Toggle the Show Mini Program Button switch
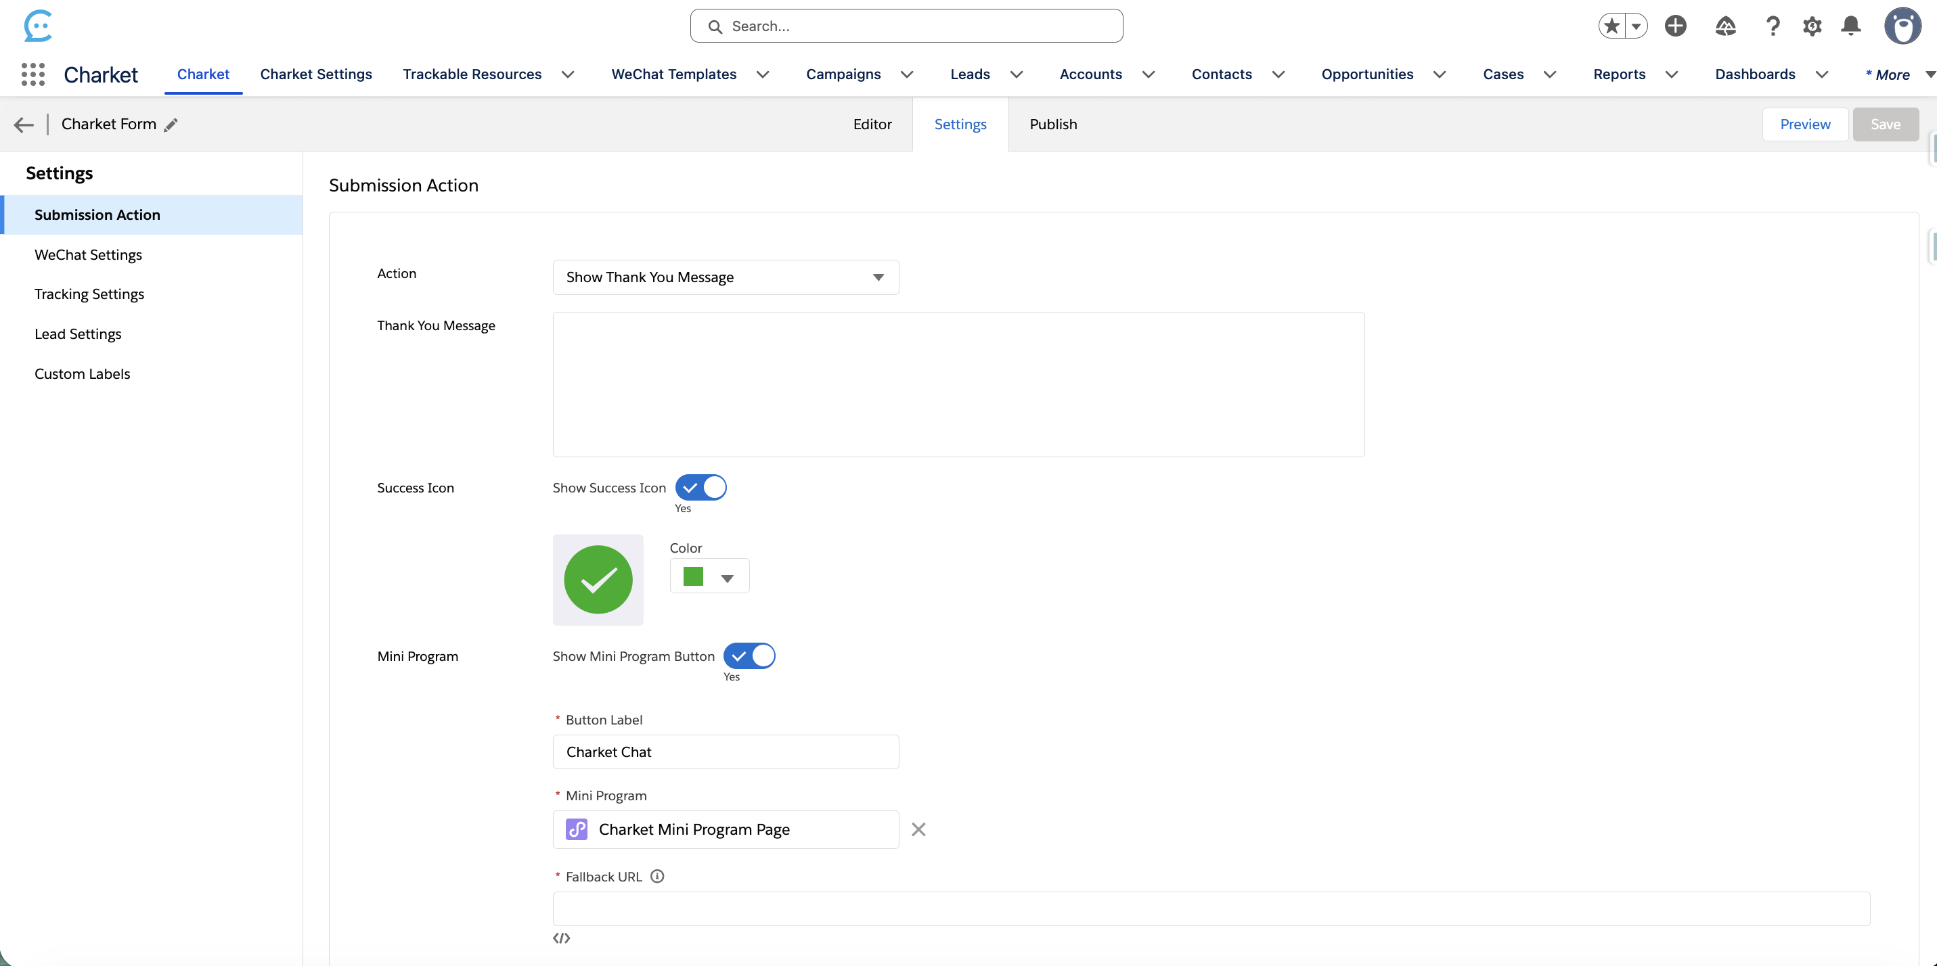The height and width of the screenshot is (966, 1937). click(749, 655)
